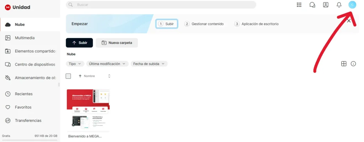Open Favoritos list
Image resolution: width=364 pixels, height=142 pixels.
pyautogui.click(x=30, y=107)
